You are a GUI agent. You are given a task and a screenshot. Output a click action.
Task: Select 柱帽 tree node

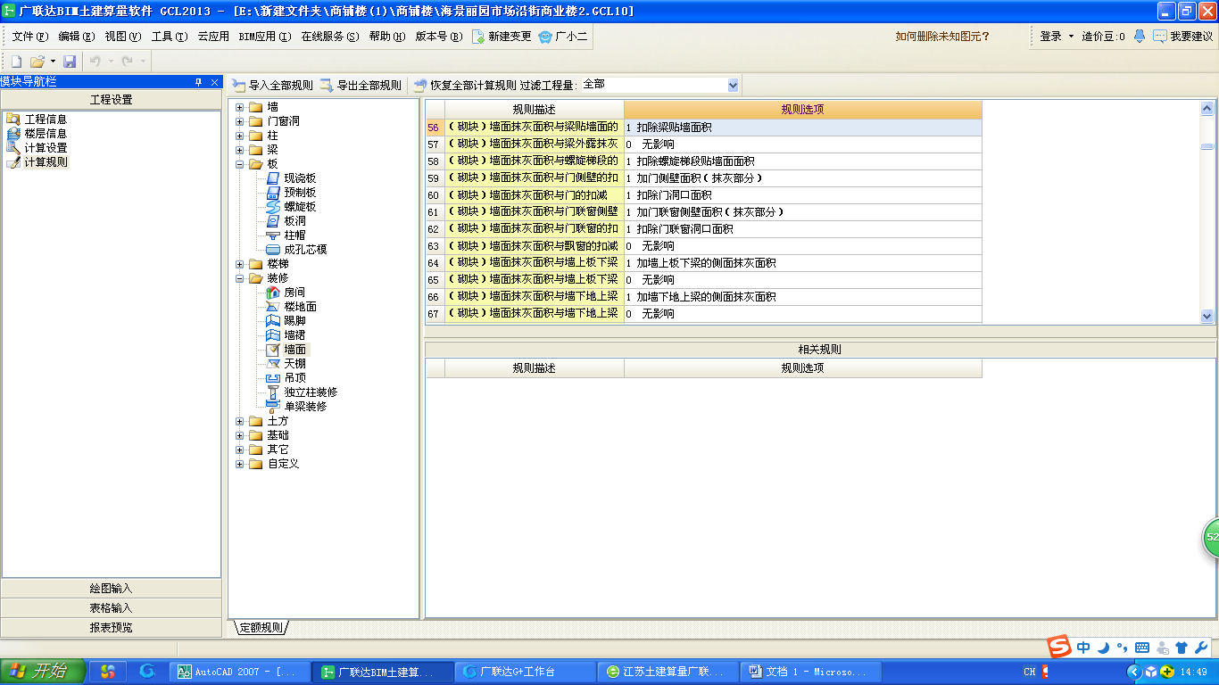294,235
